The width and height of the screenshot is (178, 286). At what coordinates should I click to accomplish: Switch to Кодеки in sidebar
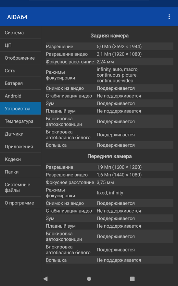click(x=20, y=159)
